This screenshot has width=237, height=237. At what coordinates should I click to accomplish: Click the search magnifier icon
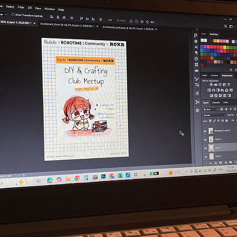[226, 26]
